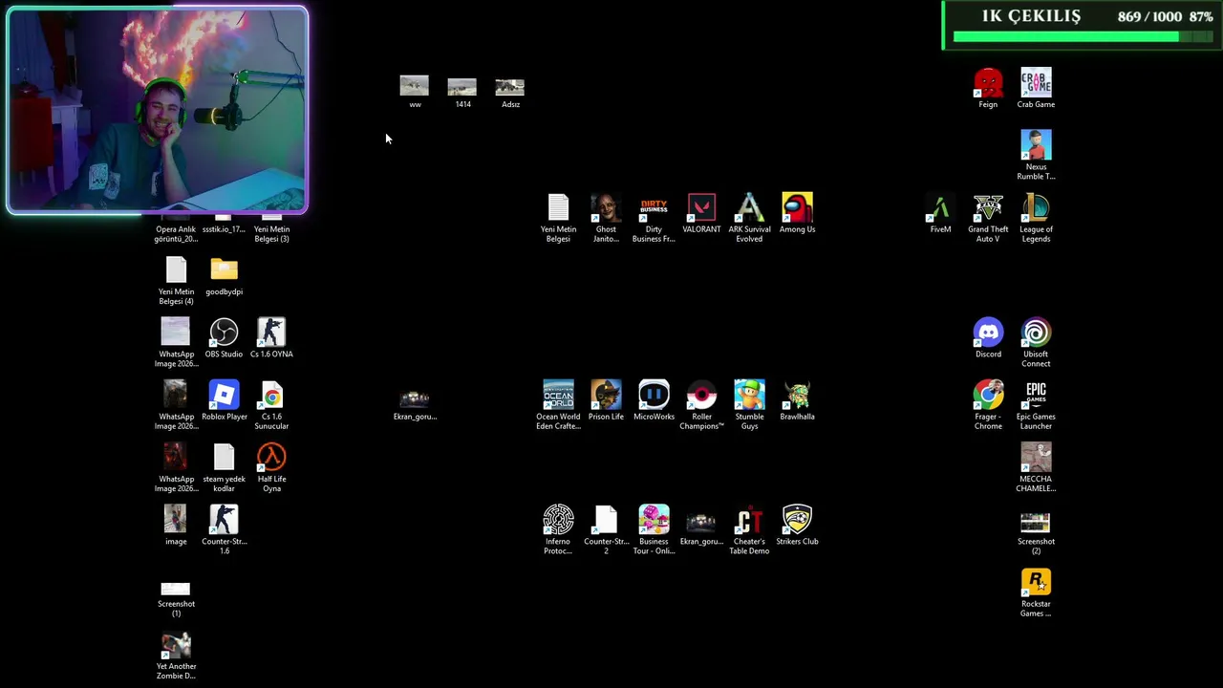The width and height of the screenshot is (1223, 688).
Task: Select the Brawlhalla shortcut
Action: tap(797, 396)
